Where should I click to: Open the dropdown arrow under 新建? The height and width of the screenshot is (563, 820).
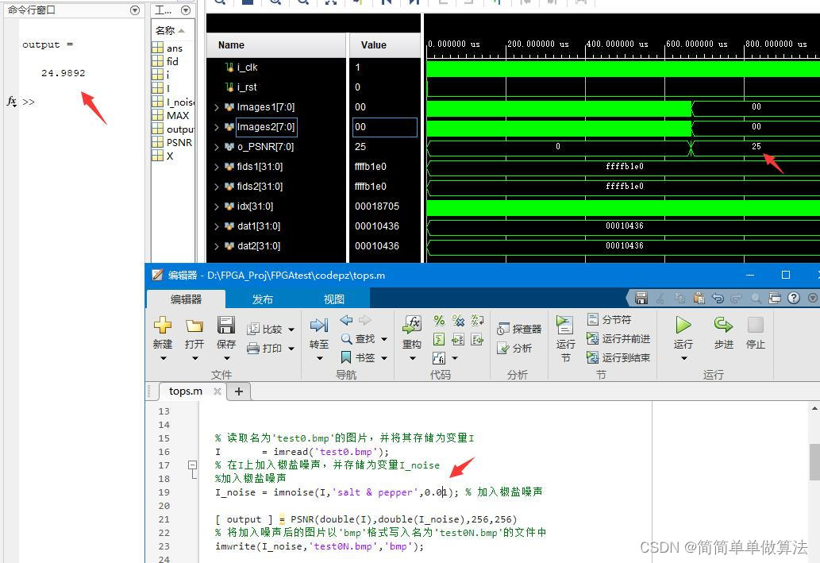click(x=164, y=358)
